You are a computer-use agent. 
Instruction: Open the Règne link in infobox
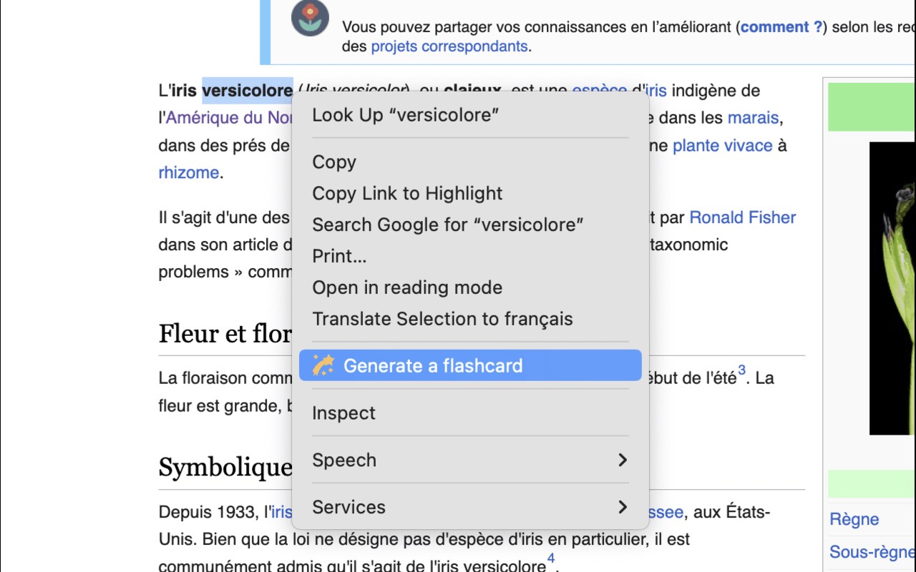tap(854, 519)
